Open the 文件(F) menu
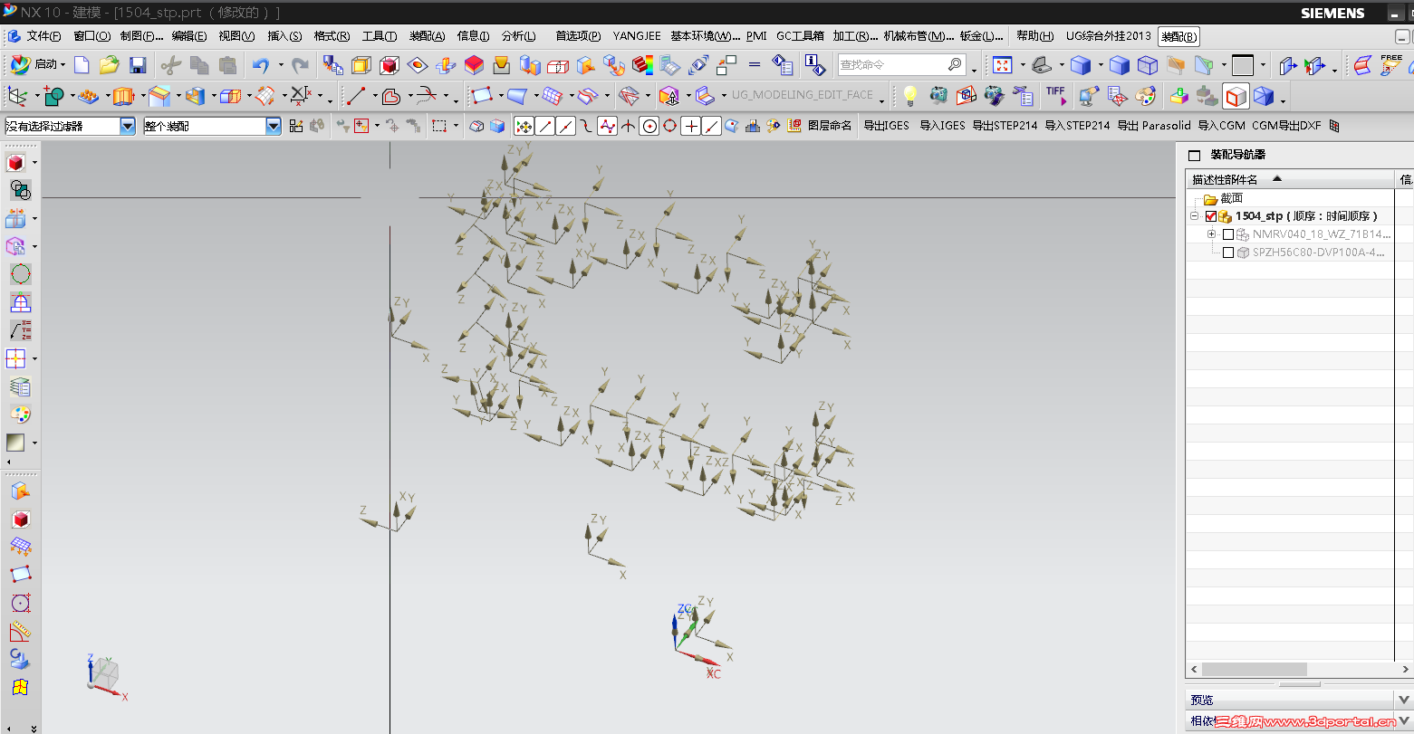The height and width of the screenshot is (734, 1414). click(x=43, y=36)
